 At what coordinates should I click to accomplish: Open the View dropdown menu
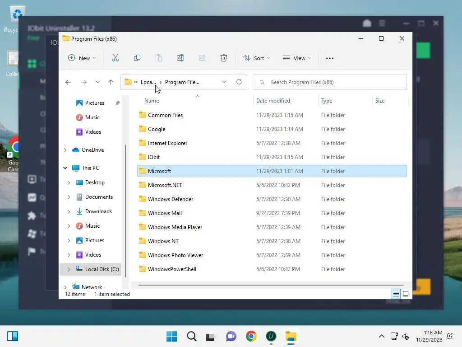(297, 58)
